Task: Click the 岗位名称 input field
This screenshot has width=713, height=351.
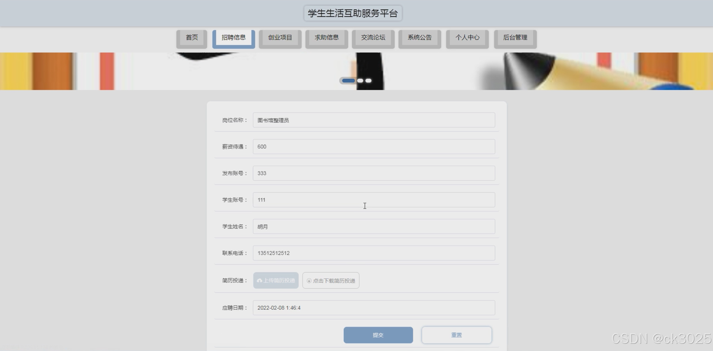Action: (374, 120)
